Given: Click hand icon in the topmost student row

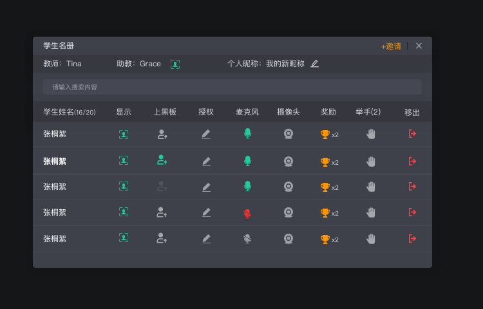Looking at the screenshot, I should 371,134.
